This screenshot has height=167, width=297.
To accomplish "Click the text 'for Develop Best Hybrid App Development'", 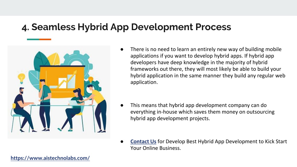I will pyautogui.click(x=208, y=141).
